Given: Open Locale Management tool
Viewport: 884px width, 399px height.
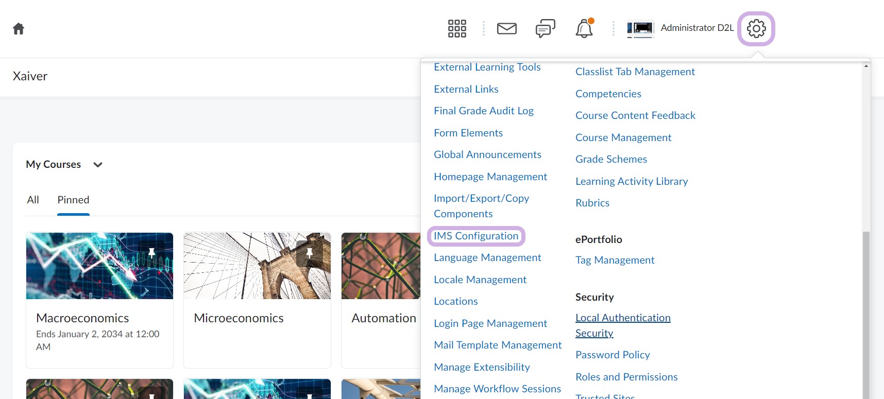Looking at the screenshot, I should click(480, 280).
